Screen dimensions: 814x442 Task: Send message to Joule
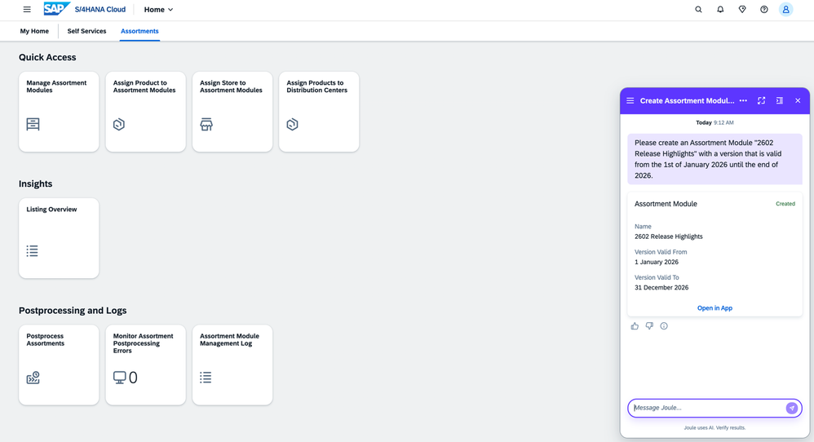coord(791,408)
